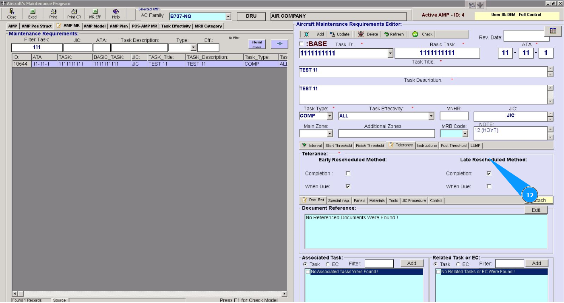Click the horizontal scrollbar under records grid

[149, 294]
